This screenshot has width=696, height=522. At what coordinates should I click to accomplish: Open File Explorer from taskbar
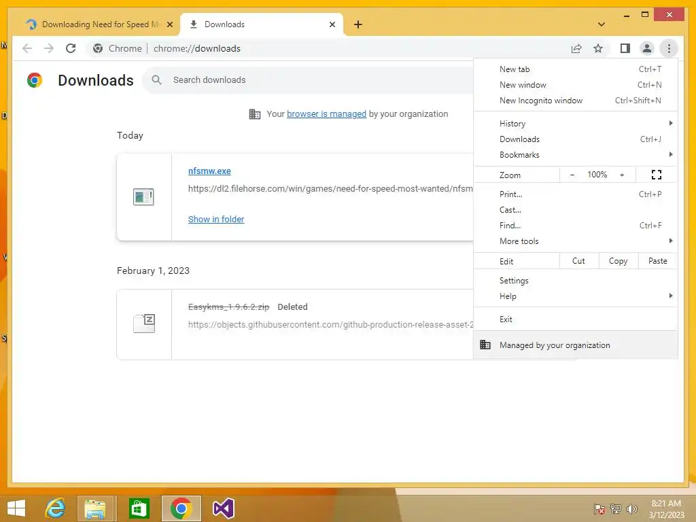tap(95, 508)
